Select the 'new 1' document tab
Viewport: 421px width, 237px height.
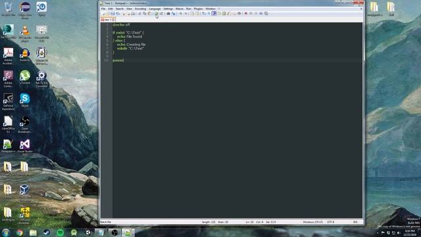coord(108,20)
